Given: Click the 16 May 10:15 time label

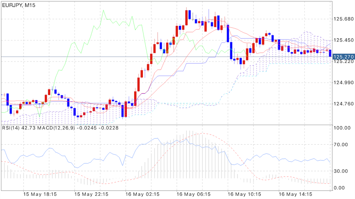Looking at the screenshot, I should [244, 194].
